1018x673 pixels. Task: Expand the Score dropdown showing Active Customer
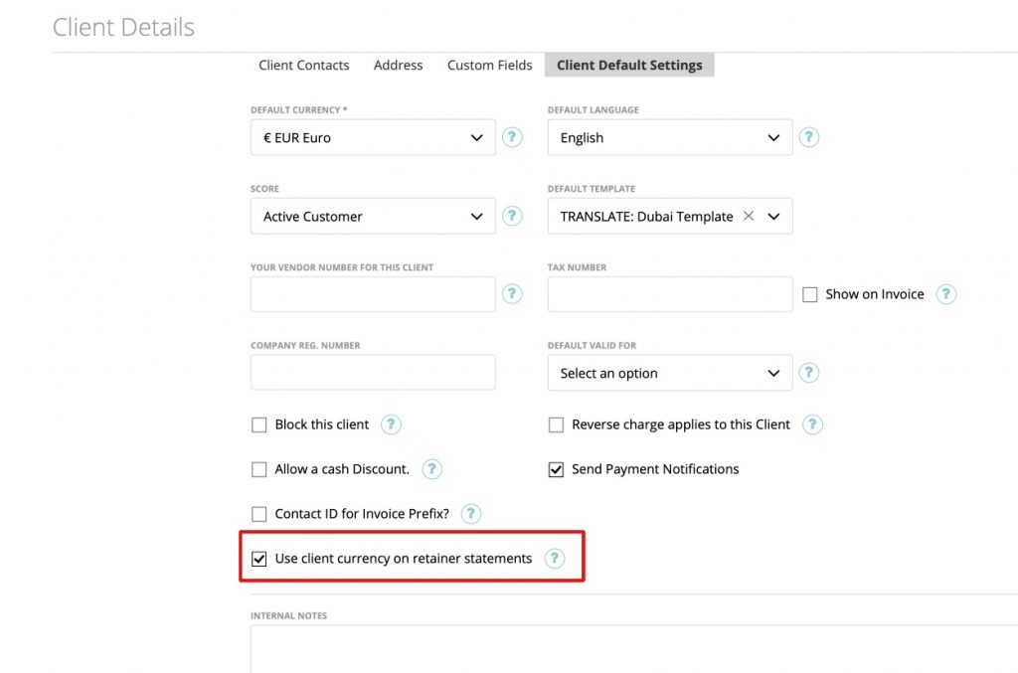(x=373, y=216)
